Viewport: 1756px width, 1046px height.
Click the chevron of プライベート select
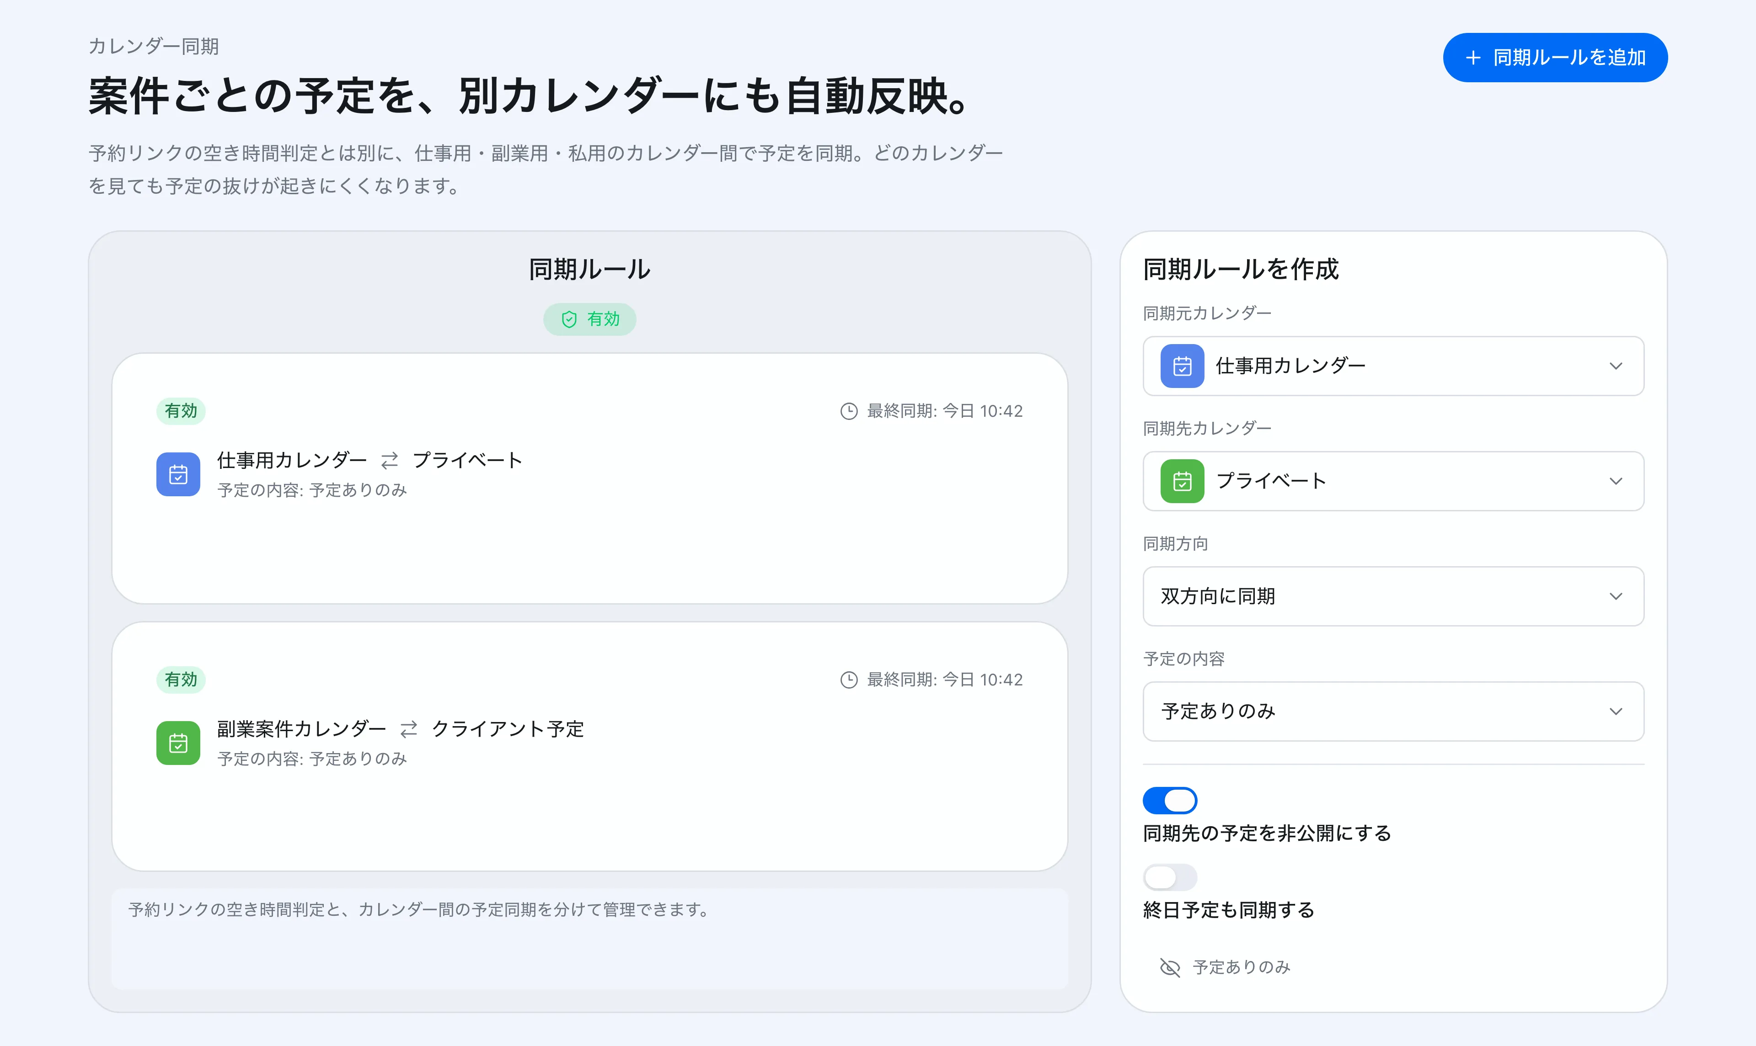pos(1616,481)
